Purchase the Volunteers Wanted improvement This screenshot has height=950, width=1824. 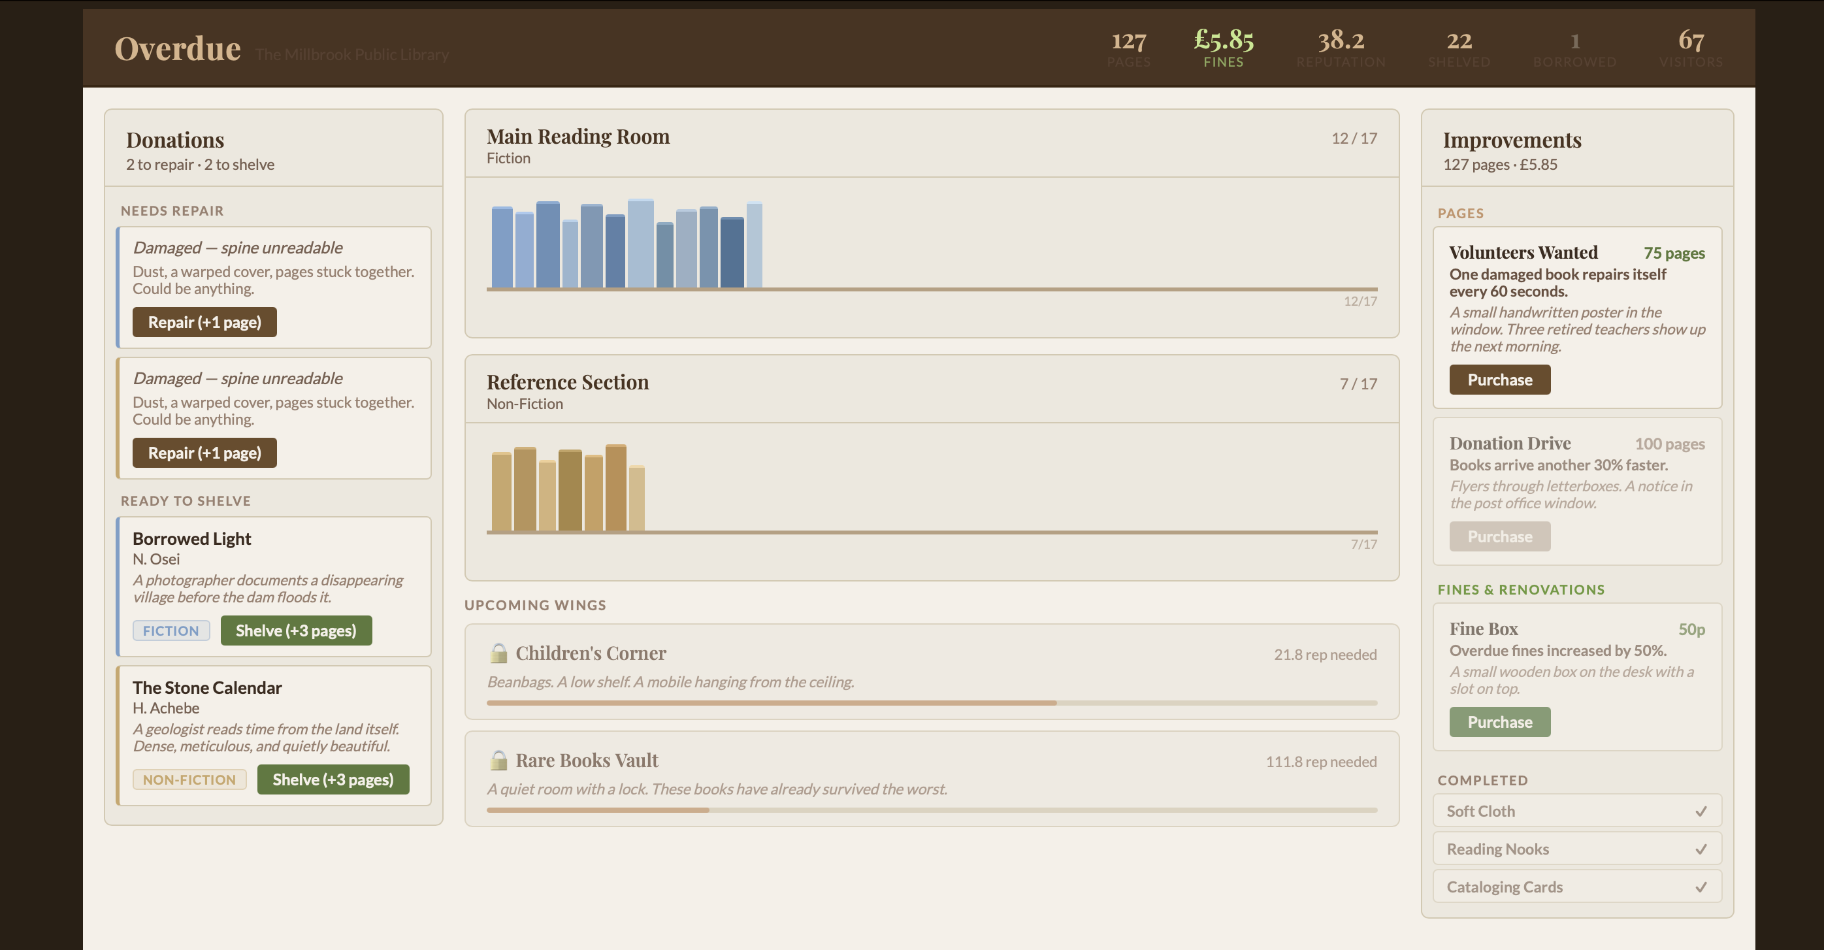[1499, 380]
